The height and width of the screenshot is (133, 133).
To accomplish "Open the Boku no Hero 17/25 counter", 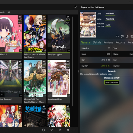I will coord(44,19).
